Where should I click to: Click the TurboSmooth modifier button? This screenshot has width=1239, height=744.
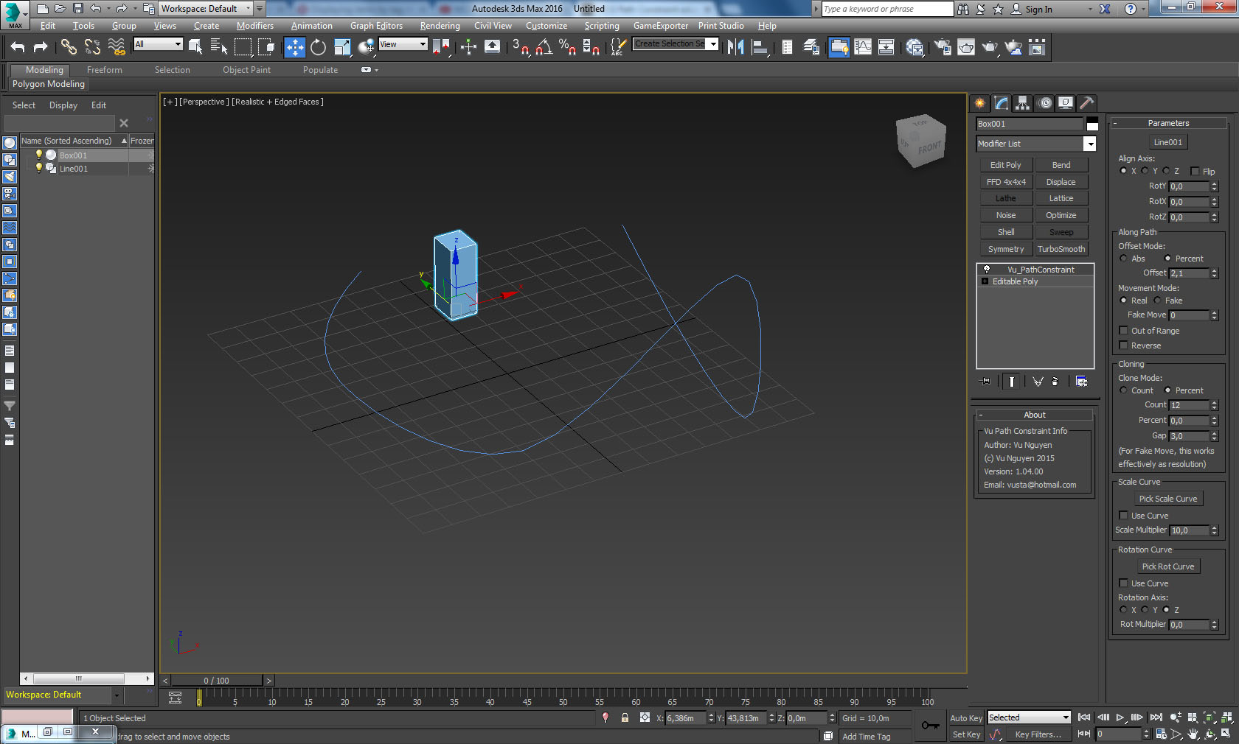click(x=1061, y=249)
